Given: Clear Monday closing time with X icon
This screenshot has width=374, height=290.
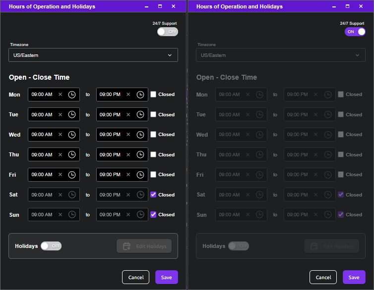Looking at the screenshot, I should click(x=128, y=95).
